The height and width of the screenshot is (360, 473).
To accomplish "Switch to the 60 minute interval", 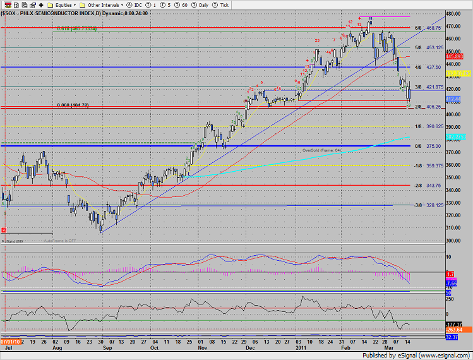I will point(181,5).
